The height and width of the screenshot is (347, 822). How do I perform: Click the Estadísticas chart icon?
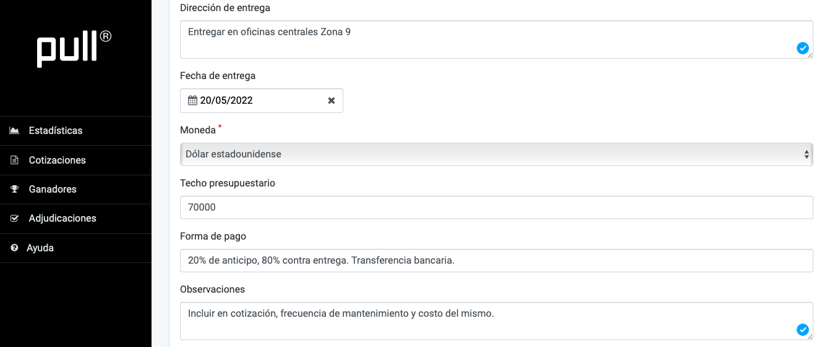tap(14, 131)
